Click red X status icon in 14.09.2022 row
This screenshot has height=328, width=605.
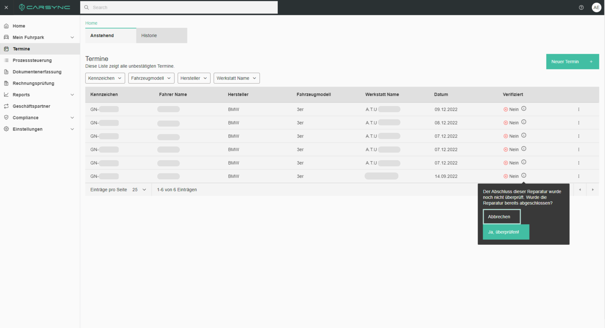coord(505,176)
